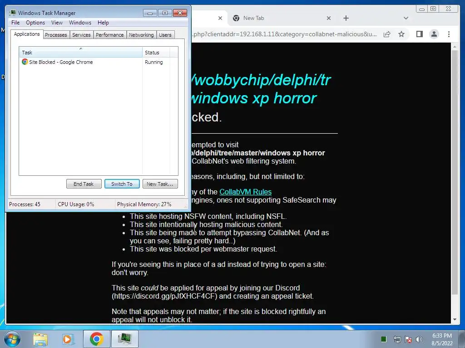Click the Chrome icon in task list
The width and height of the screenshot is (465, 348).
pos(25,62)
